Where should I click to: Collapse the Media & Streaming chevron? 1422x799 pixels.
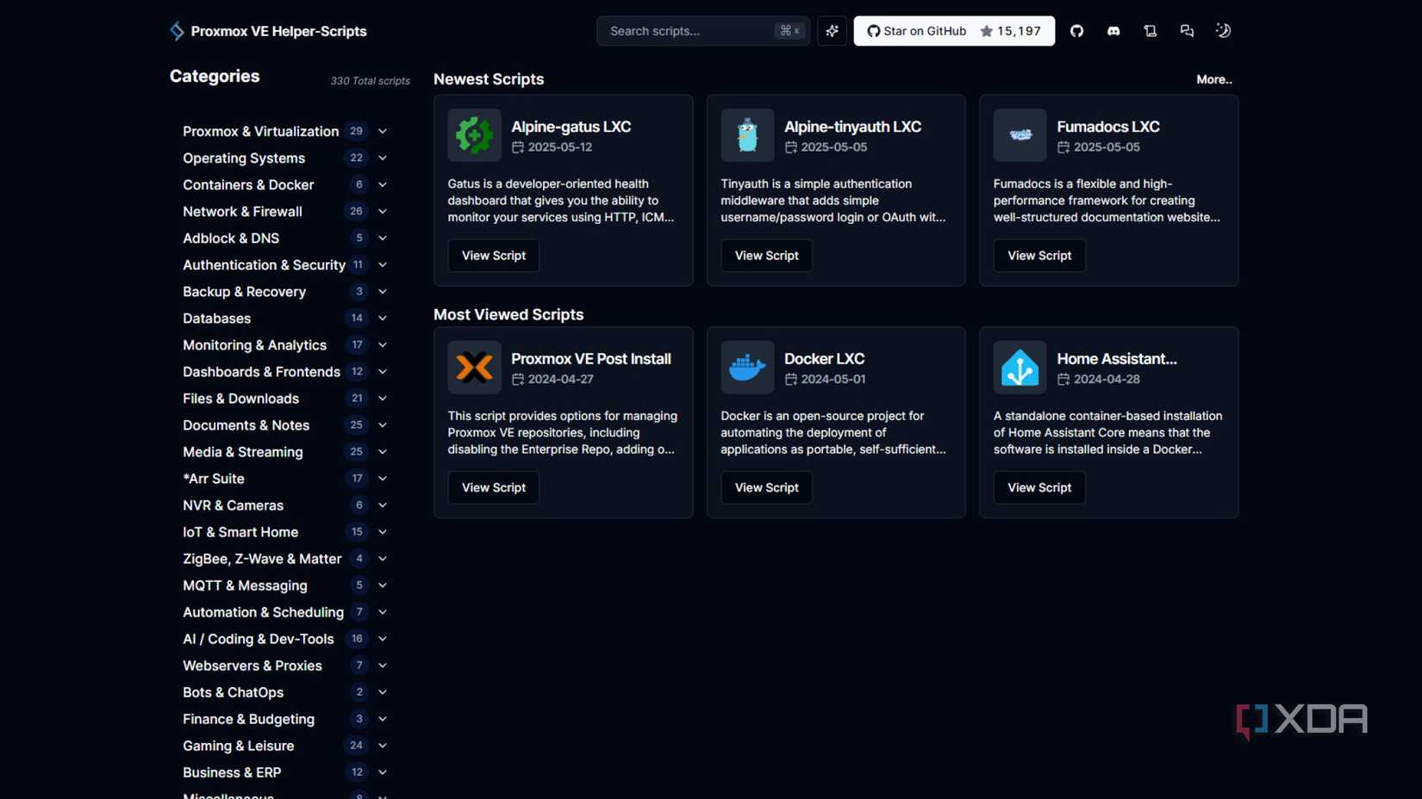(382, 451)
